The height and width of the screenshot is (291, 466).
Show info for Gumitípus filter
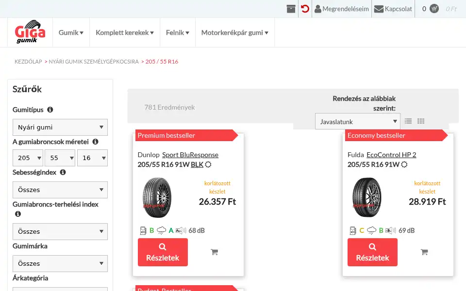[50, 110]
